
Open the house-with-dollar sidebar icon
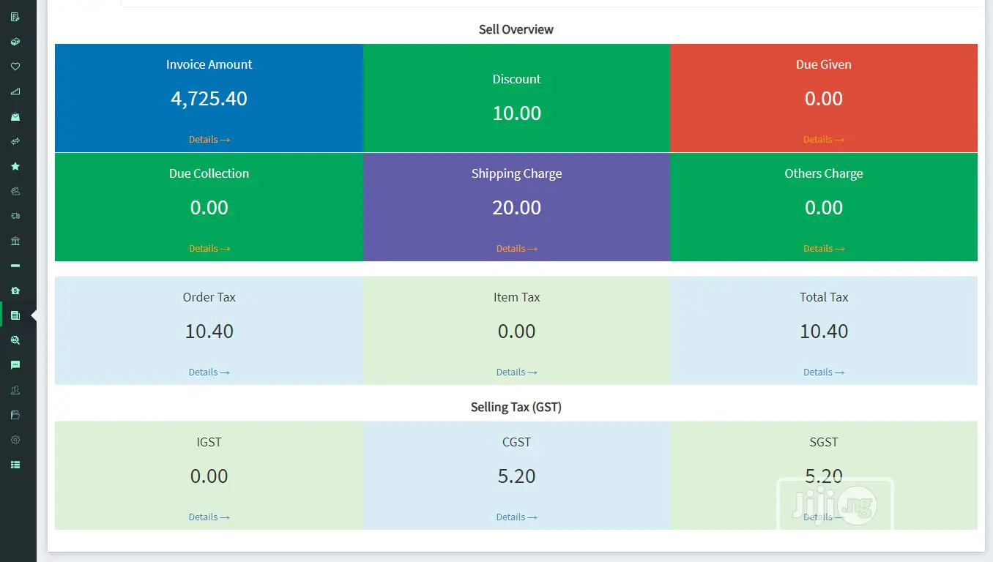click(15, 291)
